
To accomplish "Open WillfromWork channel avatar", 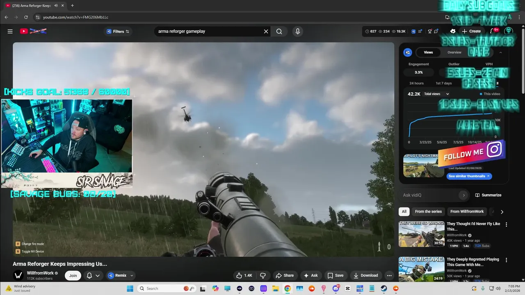I will 18,275.
